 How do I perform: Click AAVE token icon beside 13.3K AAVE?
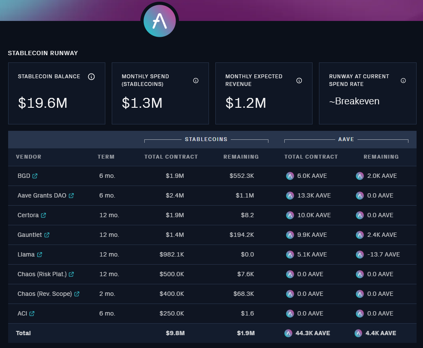point(290,195)
